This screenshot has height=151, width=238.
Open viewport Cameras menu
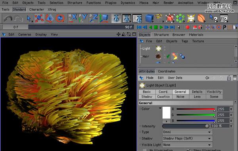25,34
